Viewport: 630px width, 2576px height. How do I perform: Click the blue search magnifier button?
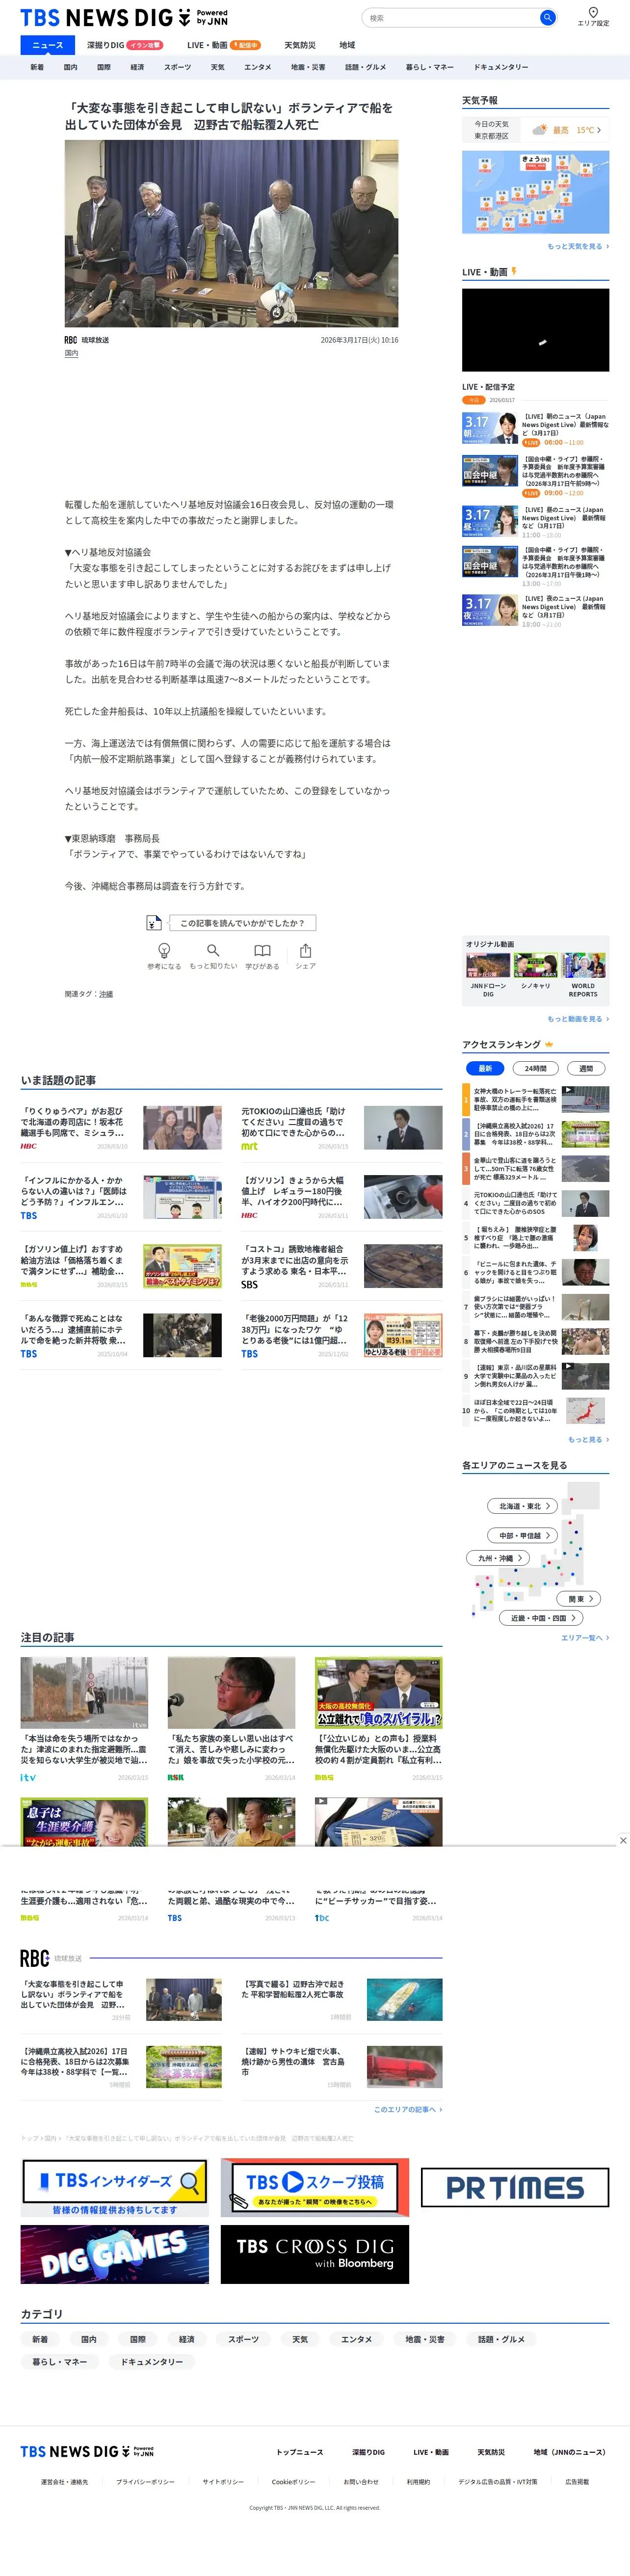[547, 18]
